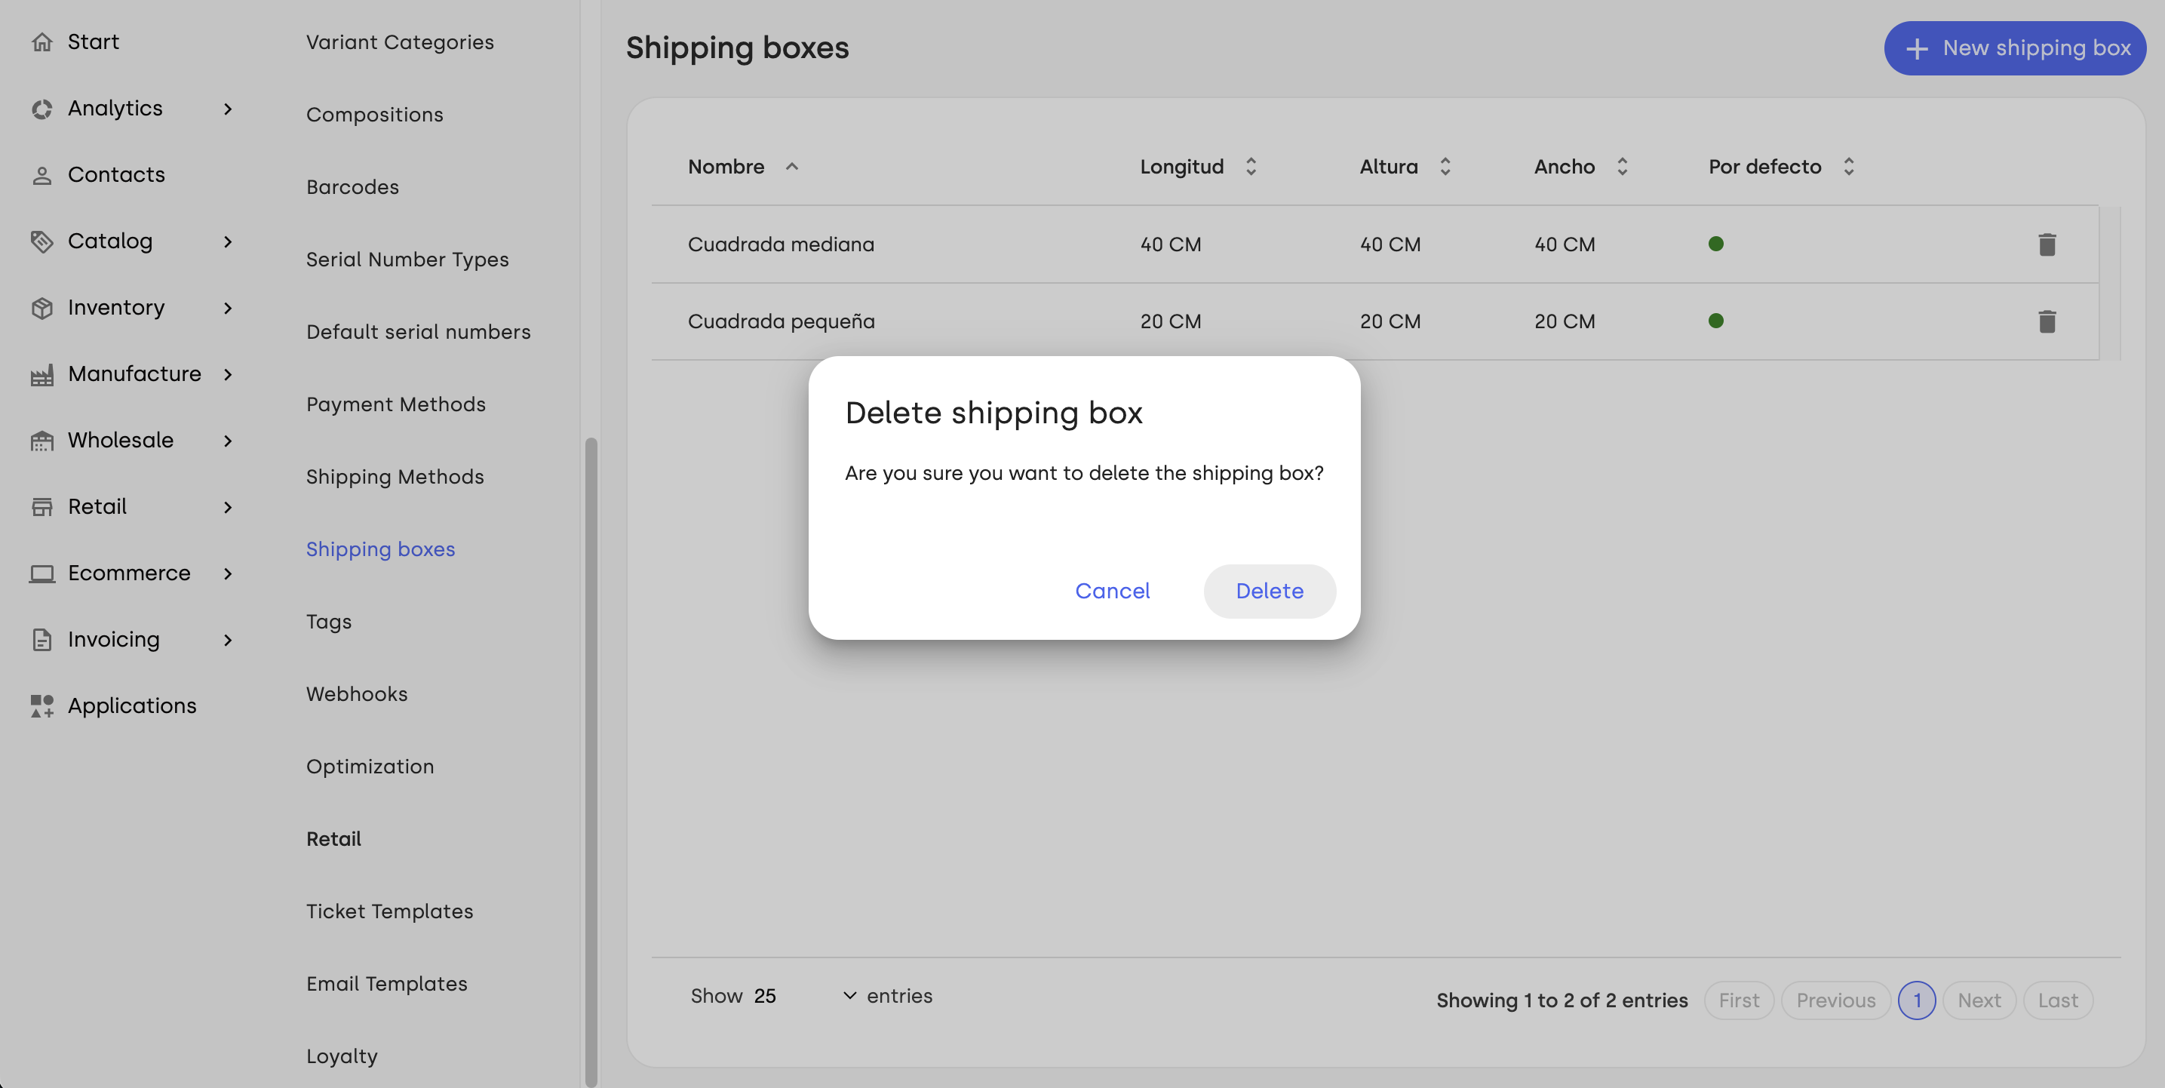This screenshot has height=1088, width=2165.
Task: Sort by Longitud column arrows
Action: tap(1251, 167)
